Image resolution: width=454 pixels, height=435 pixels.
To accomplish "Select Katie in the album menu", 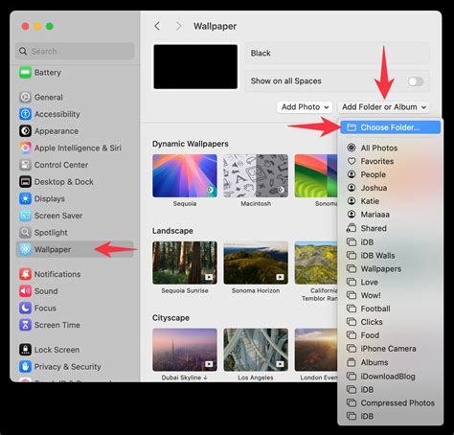I will click(391, 201).
